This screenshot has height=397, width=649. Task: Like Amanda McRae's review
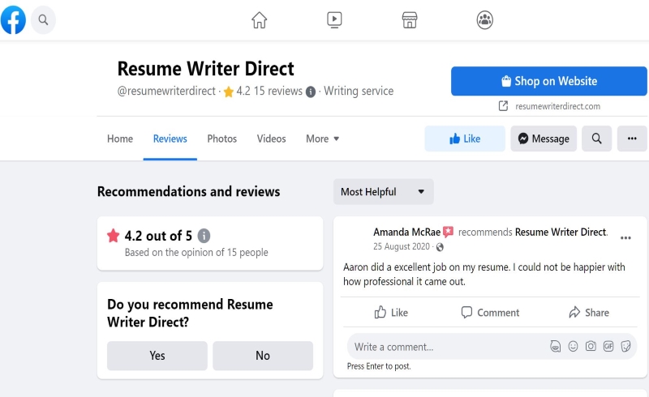pyautogui.click(x=391, y=312)
